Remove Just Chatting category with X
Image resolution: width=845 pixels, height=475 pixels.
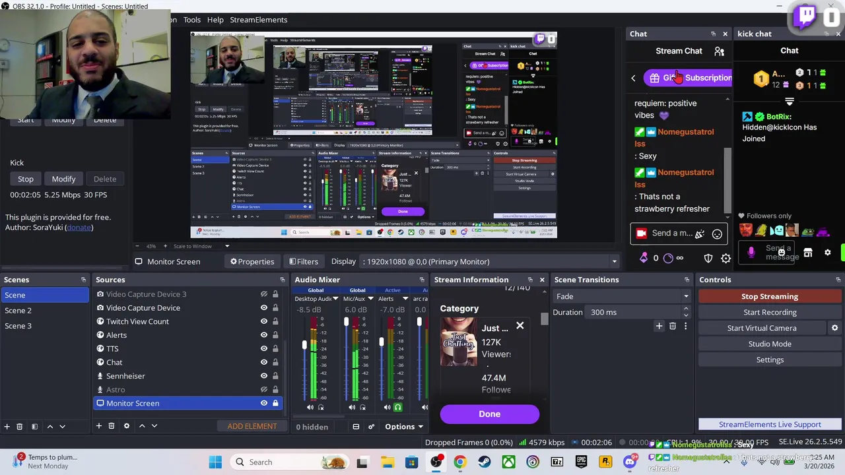pyautogui.click(x=520, y=325)
